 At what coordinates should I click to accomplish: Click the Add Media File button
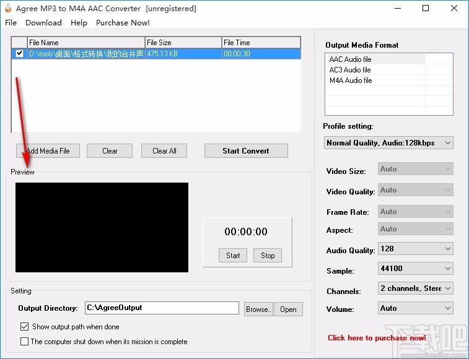coord(48,150)
